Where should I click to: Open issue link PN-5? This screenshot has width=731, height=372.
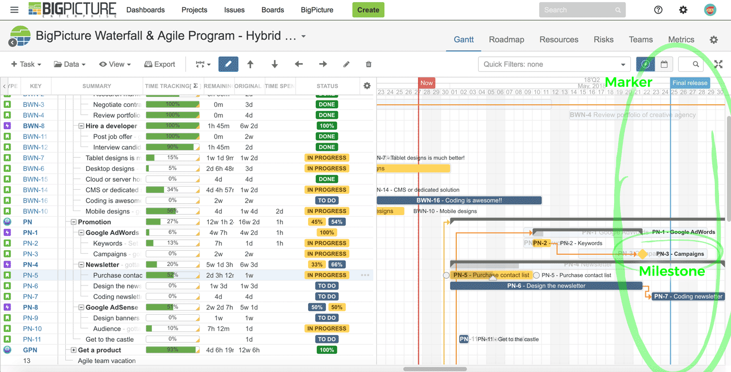[30, 275]
